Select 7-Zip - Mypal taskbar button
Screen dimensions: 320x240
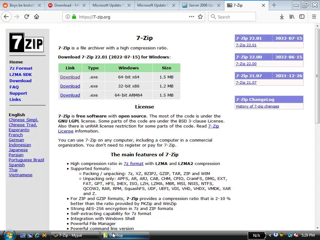tap(75, 235)
